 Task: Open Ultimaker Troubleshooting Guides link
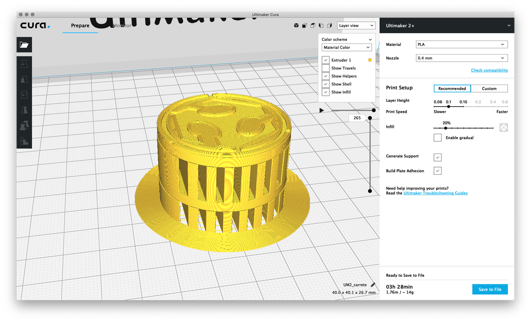tap(435, 193)
